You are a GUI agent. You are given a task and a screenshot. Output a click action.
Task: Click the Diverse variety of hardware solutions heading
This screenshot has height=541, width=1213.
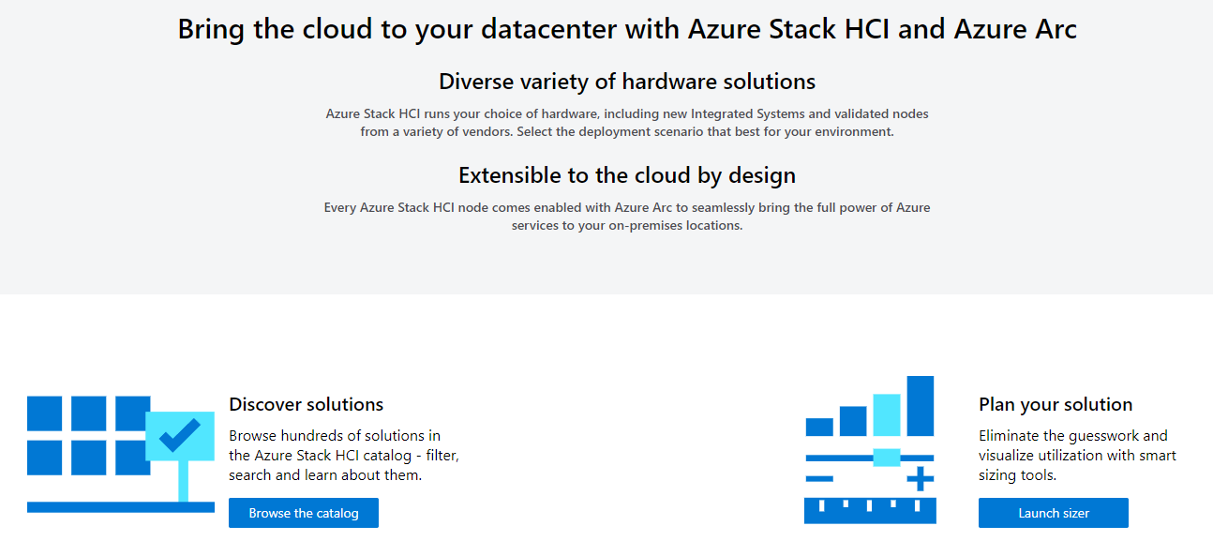point(627,82)
